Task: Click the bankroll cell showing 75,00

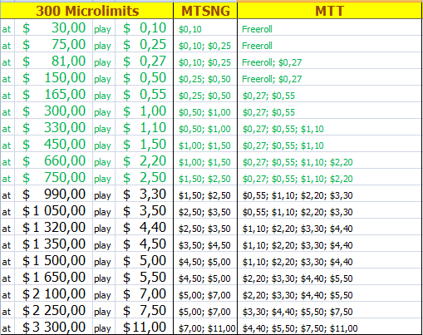Action: pos(53,44)
